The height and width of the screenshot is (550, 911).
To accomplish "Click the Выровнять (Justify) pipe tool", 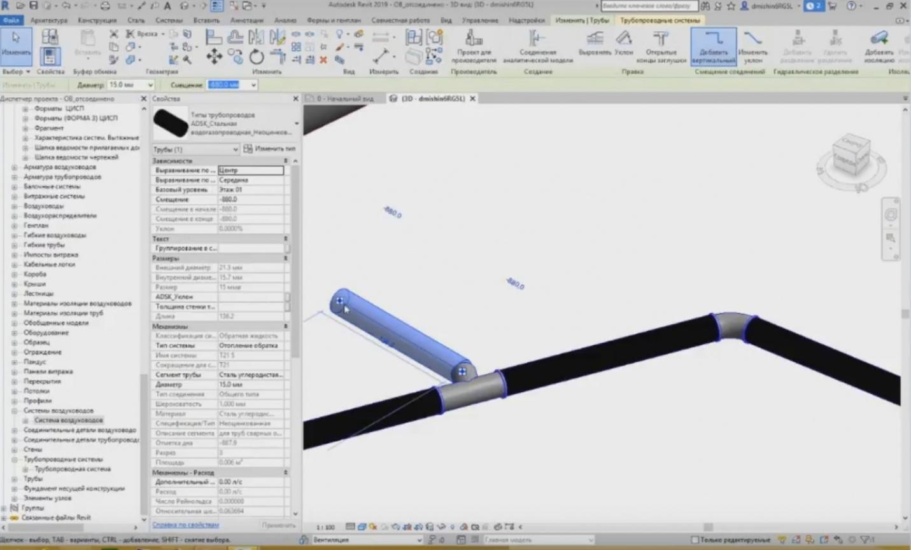I will [x=595, y=43].
